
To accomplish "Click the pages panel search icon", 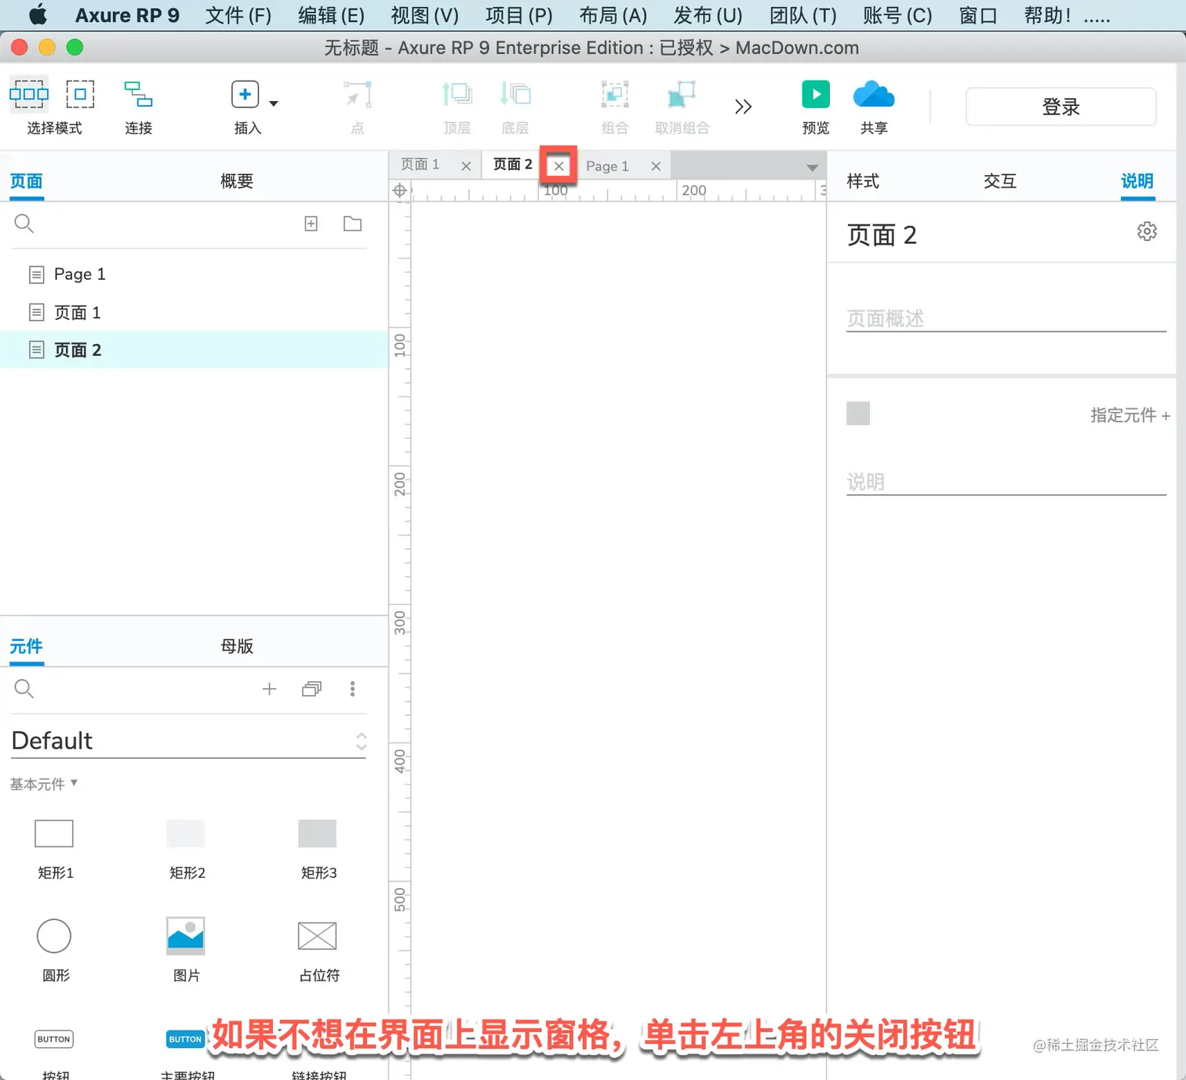I will point(24,224).
